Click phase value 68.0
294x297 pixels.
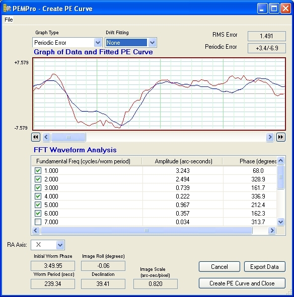tap(258, 171)
